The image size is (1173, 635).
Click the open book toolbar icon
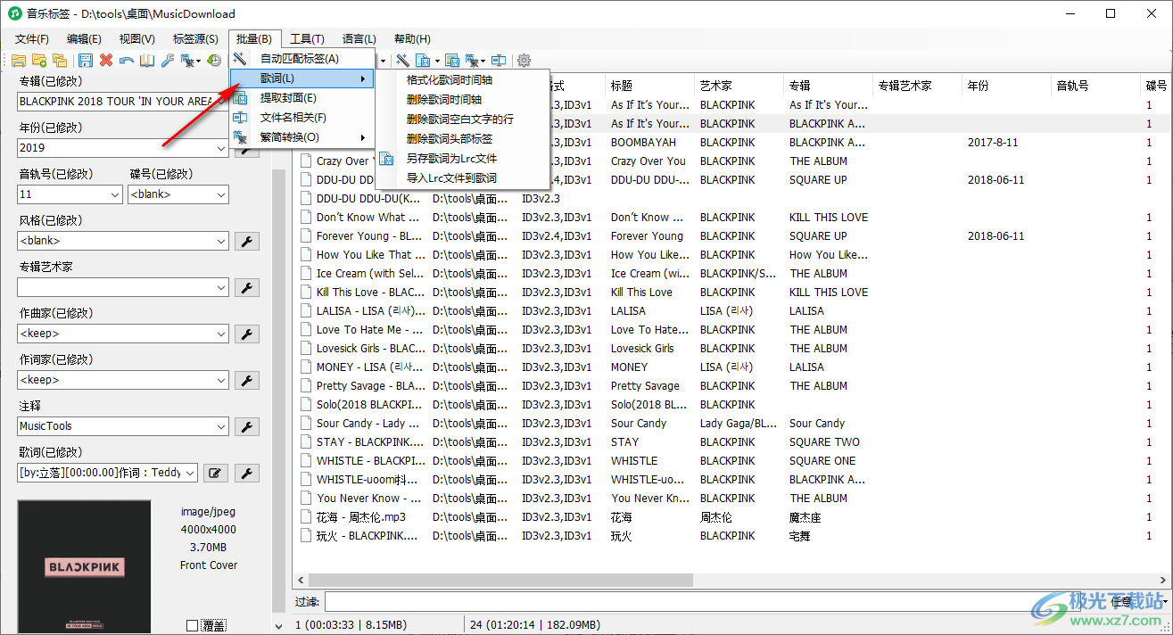146,61
